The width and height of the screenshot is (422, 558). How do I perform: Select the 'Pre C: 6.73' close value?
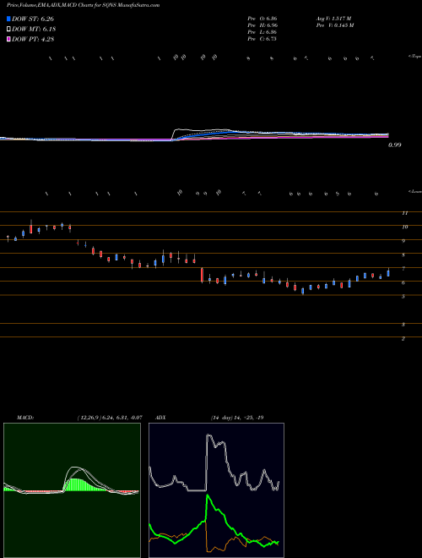pos(262,39)
